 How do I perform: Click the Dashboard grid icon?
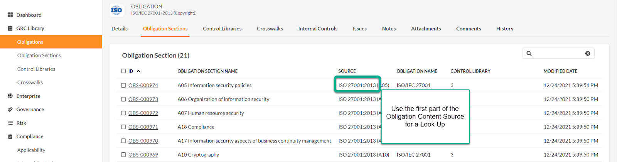point(10,15)
